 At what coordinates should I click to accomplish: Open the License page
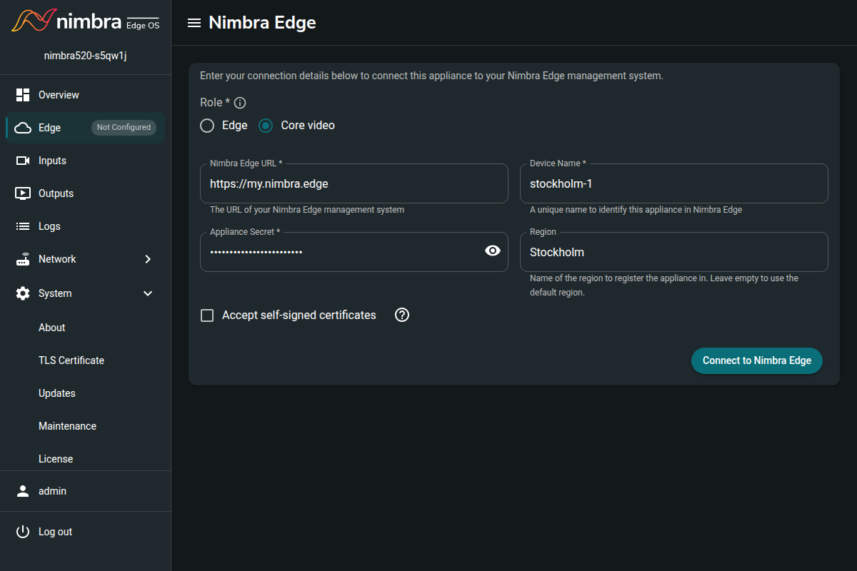pyautogui.click(x=86, y=458)
